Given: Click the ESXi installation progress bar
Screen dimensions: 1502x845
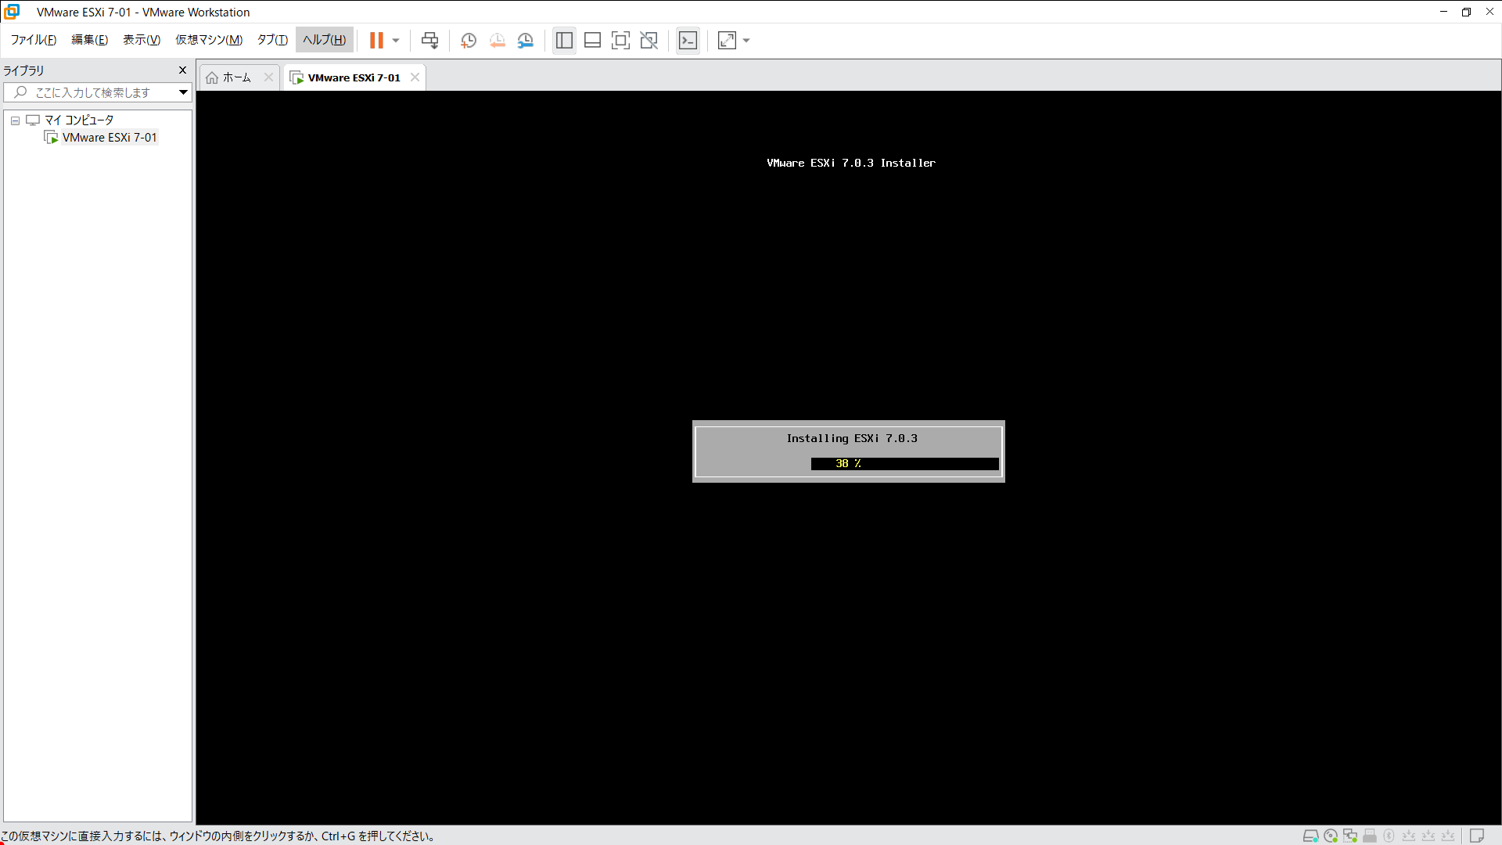Looking at the screenshot, I should tap(904, 464).
